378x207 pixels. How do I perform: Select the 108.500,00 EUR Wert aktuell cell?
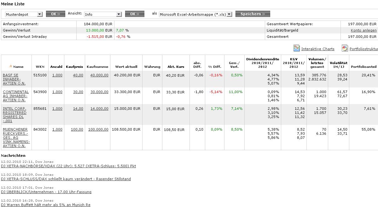click(x=126, y=129)
